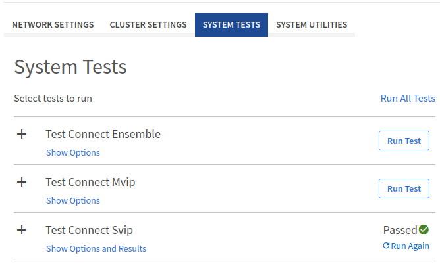Click the Test Connect Ensemble title
The width and height of the screenshot is (440, 266).
103,134
